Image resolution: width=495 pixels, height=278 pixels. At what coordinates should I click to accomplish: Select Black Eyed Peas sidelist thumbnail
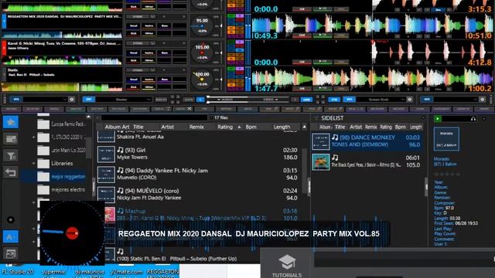(321, 161)
